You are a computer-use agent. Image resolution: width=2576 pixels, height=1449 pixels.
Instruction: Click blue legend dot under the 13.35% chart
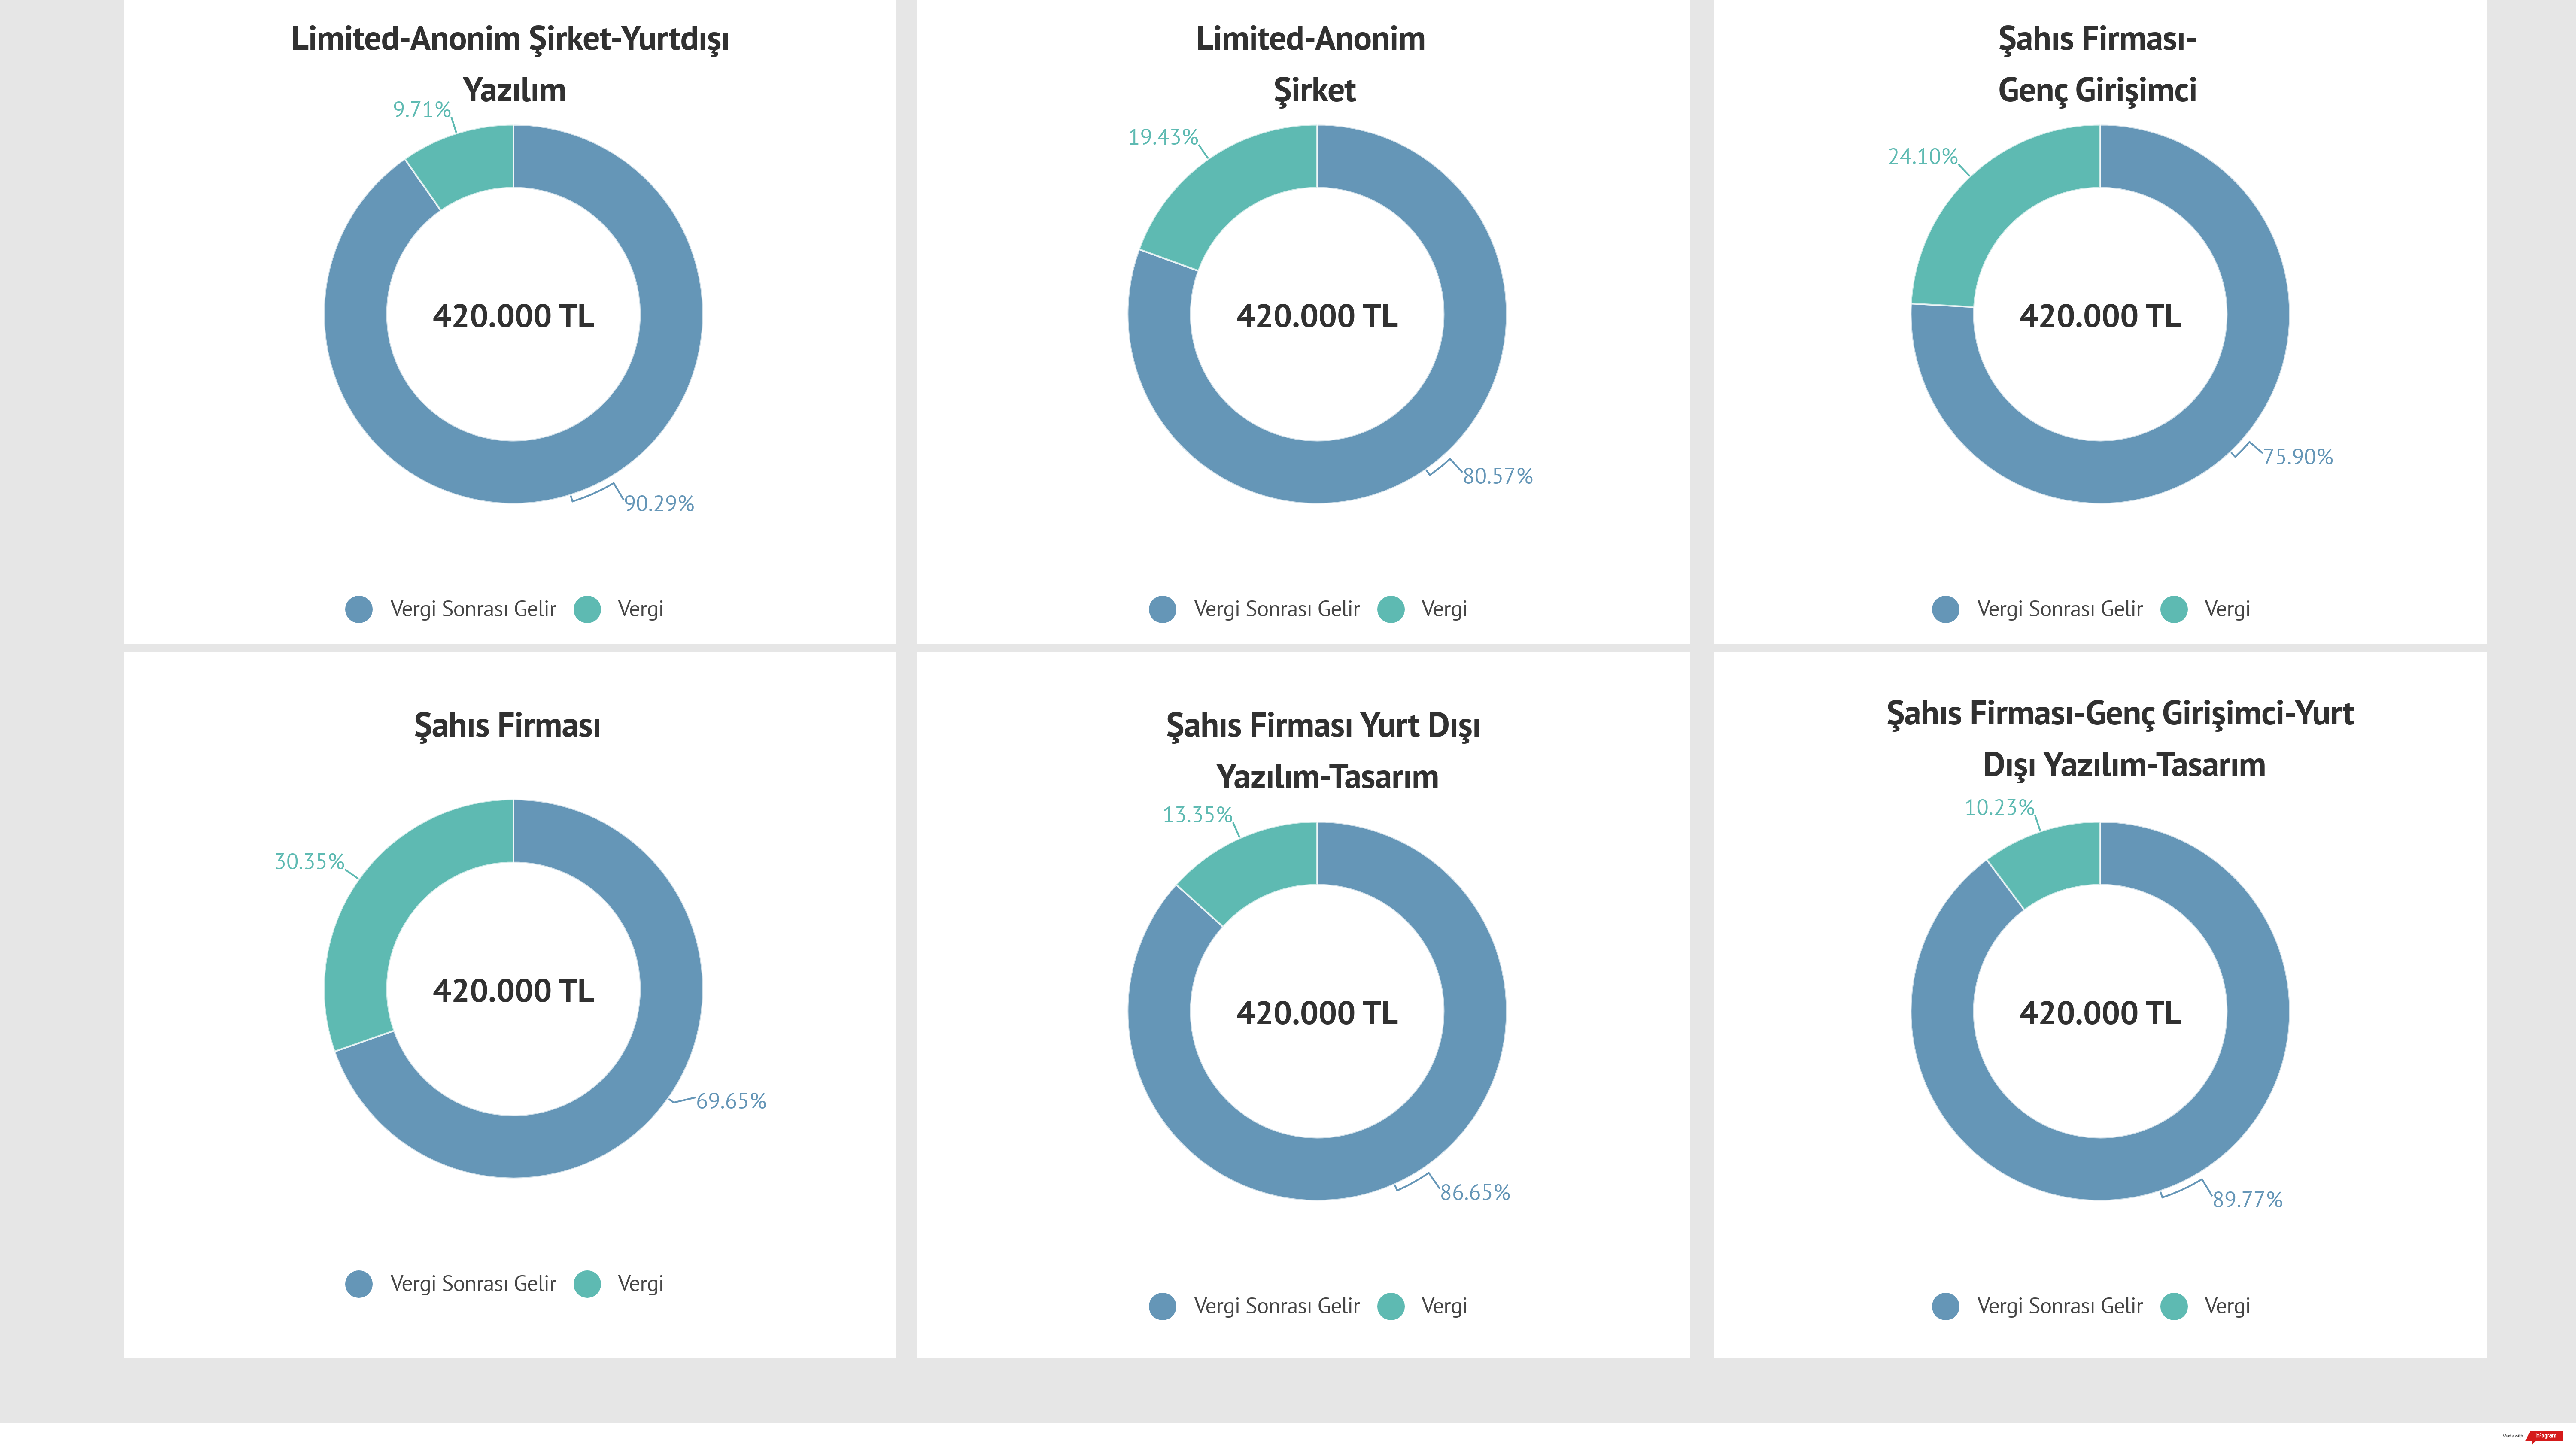click(1163, 1306)
